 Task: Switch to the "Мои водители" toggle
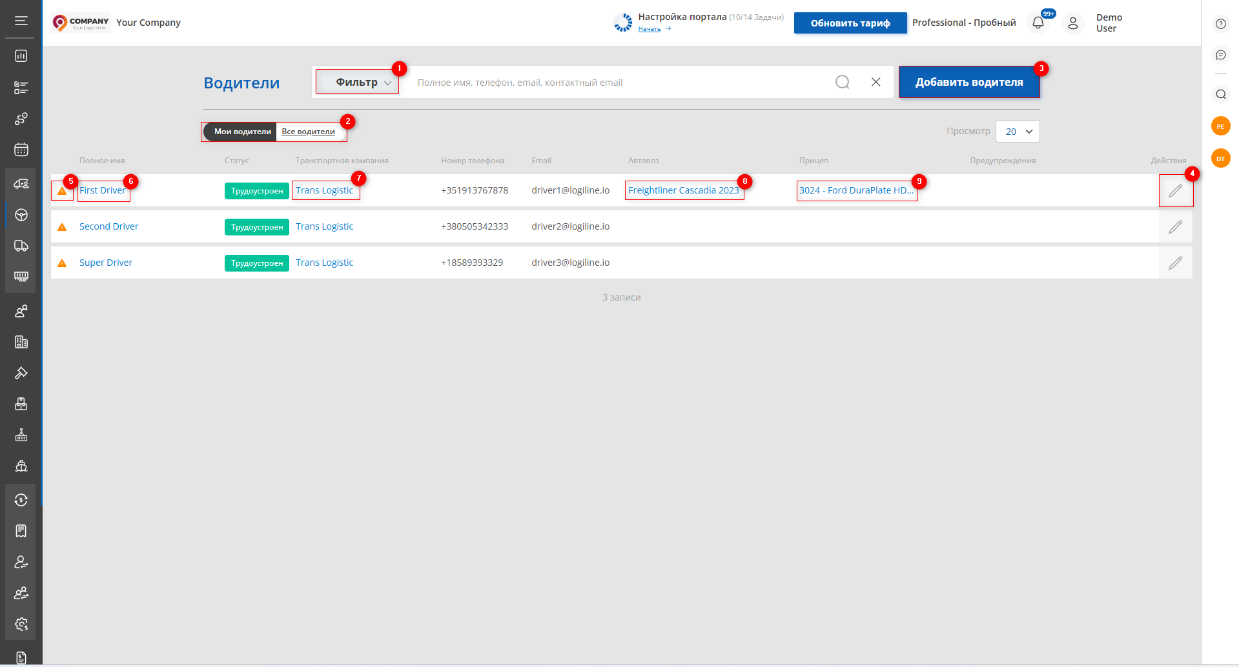pyautogui.click(x=242, y=132)
